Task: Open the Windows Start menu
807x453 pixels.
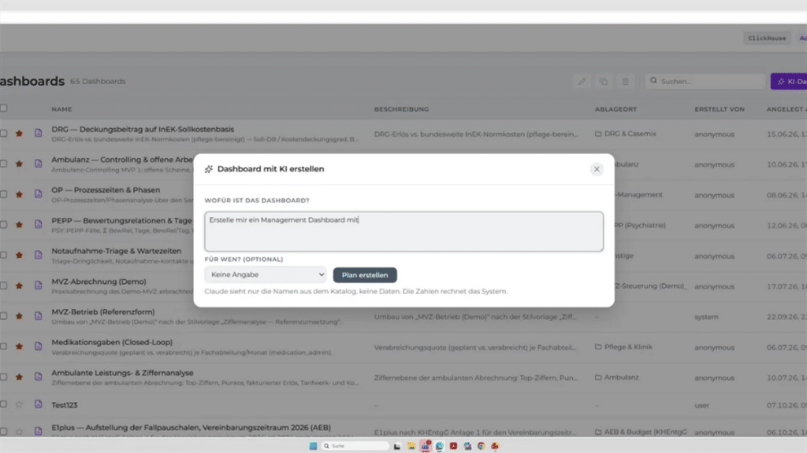Action: tap(313, 446)
